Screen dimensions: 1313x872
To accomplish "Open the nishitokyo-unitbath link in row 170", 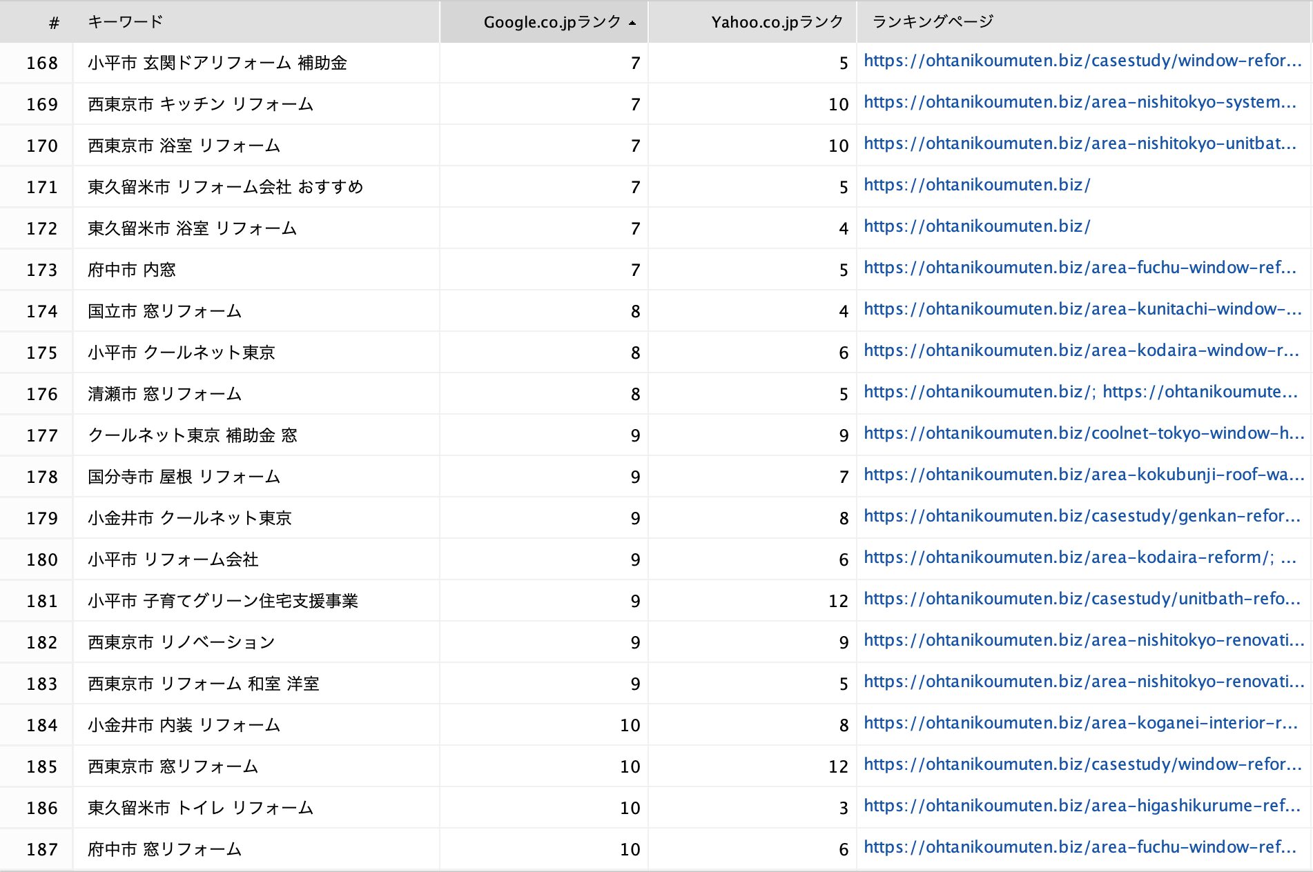I will tap(1080, 144).
